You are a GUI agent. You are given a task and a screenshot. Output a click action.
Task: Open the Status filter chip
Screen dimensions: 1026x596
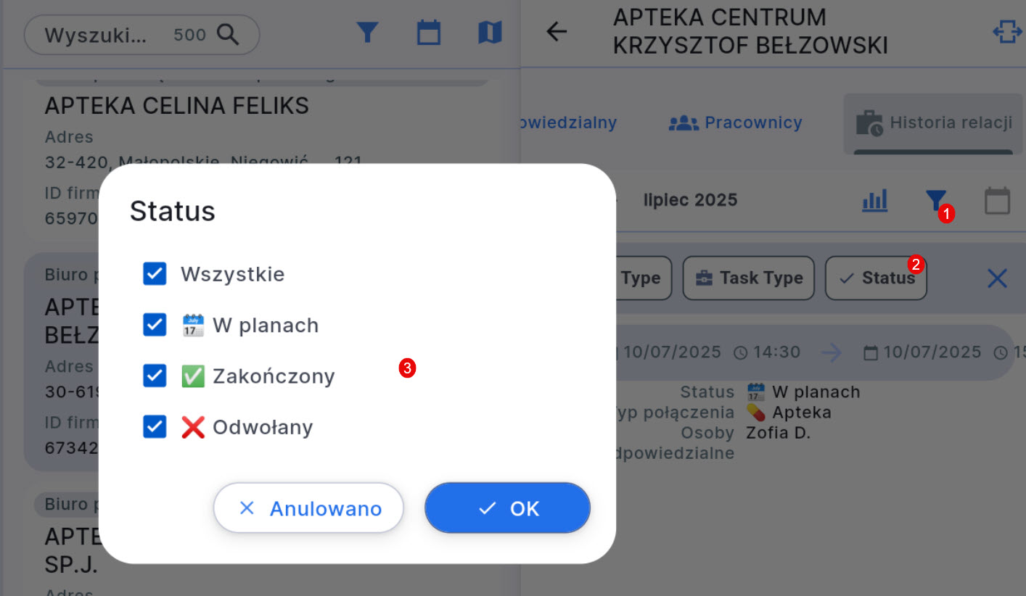[x=876, y=278]
